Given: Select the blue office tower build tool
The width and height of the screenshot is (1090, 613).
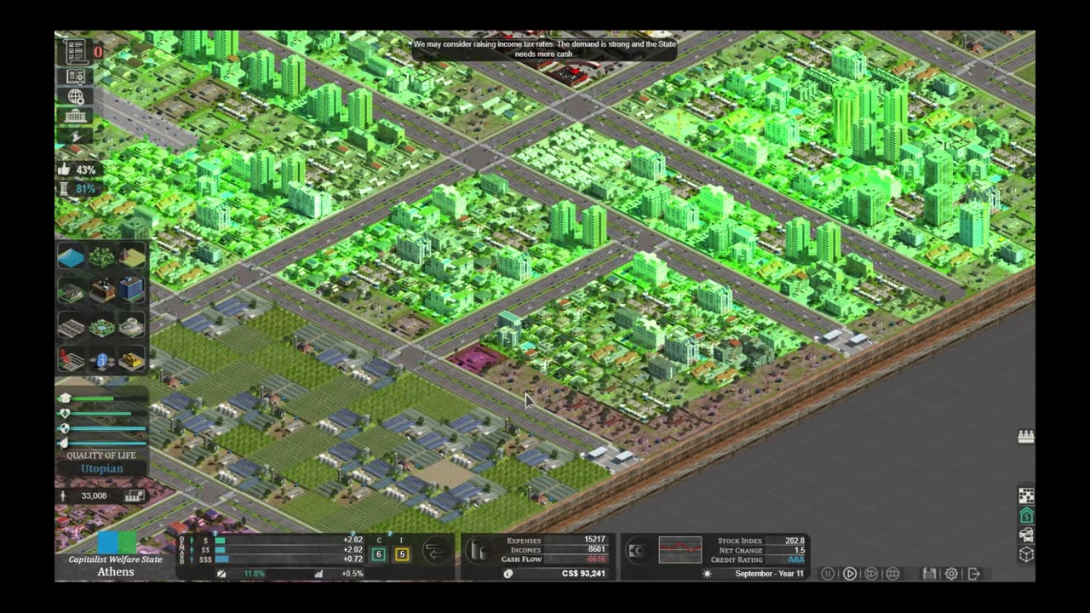Looking at the screenshot, I should coord(131,290).
